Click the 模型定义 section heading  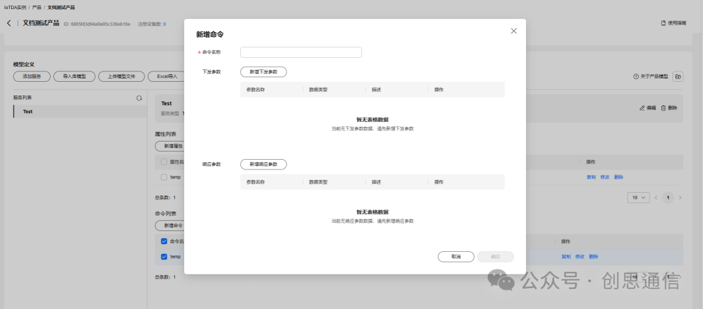[24, 65]
